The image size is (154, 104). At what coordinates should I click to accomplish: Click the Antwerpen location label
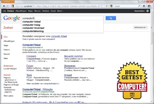tap(8, 66)
